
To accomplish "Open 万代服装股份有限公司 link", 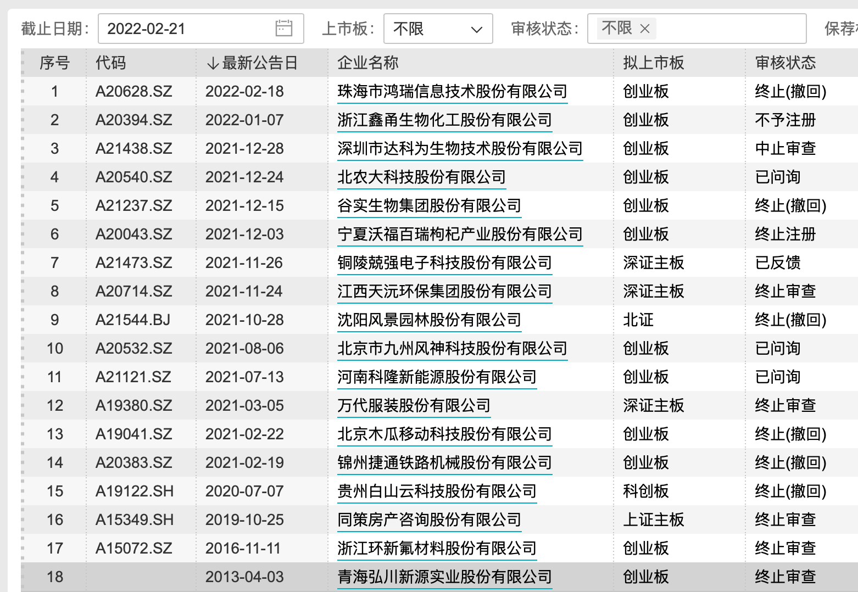I will [414, 405].
